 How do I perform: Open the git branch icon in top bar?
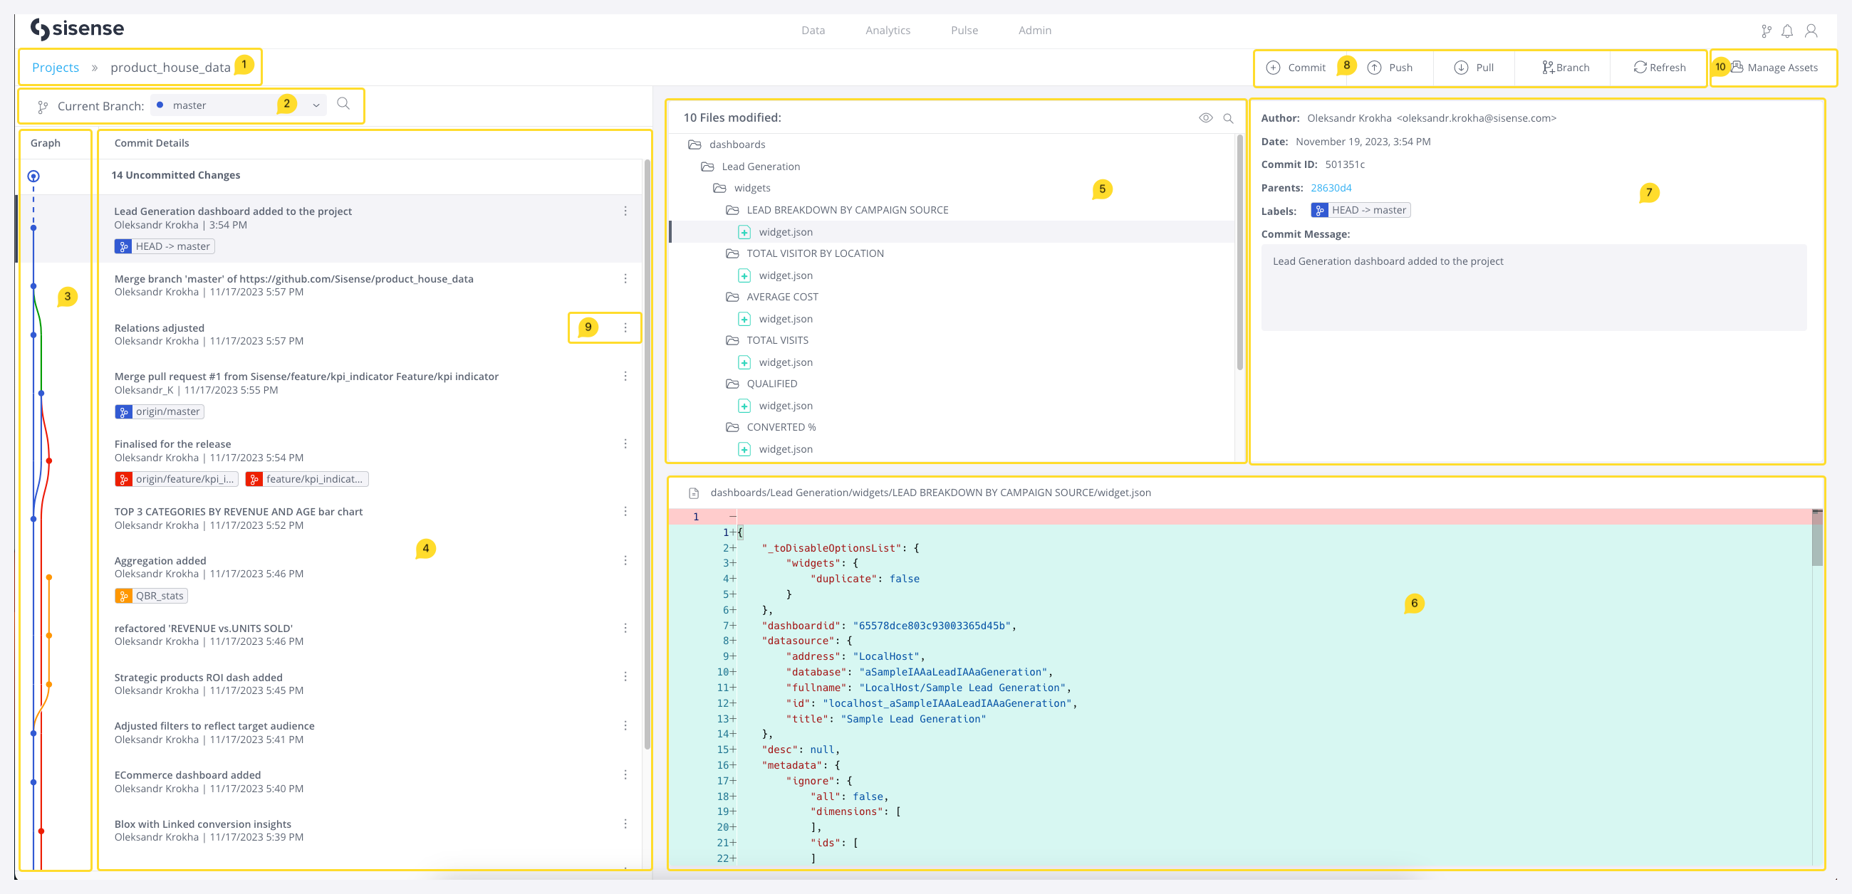click(x=1766, y=31)
